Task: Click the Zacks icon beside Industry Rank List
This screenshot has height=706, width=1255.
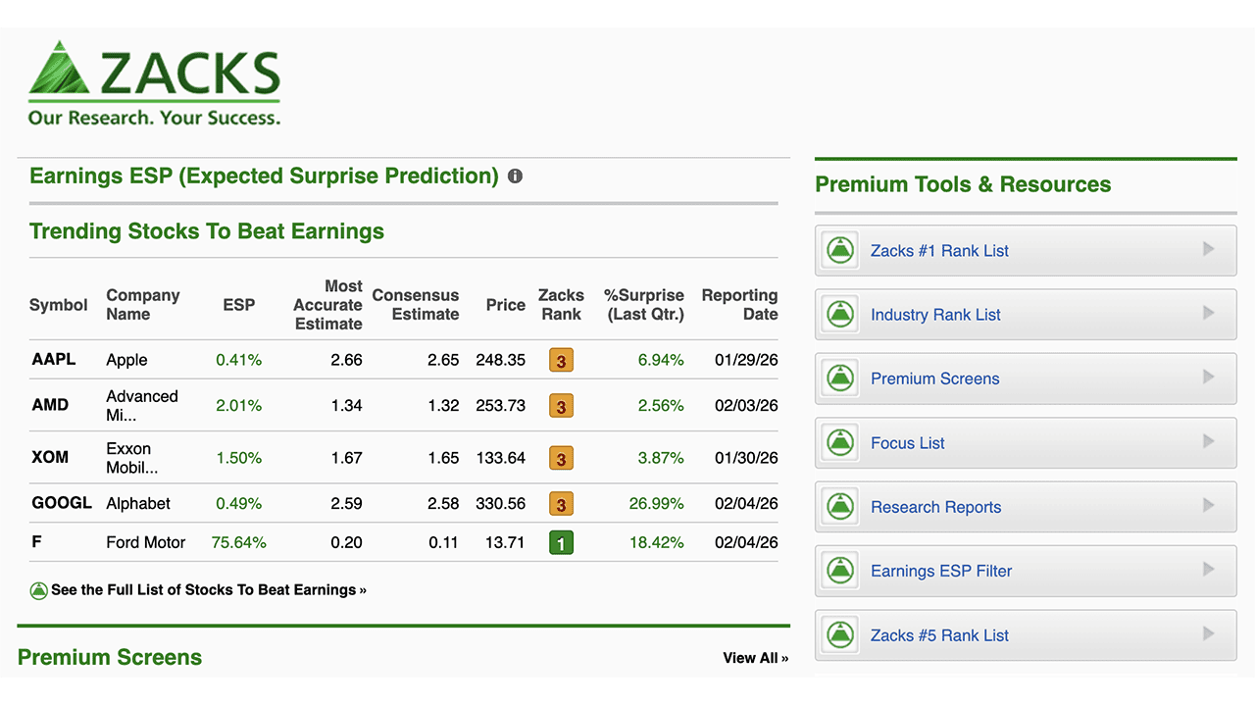Action: click(840, 314)
